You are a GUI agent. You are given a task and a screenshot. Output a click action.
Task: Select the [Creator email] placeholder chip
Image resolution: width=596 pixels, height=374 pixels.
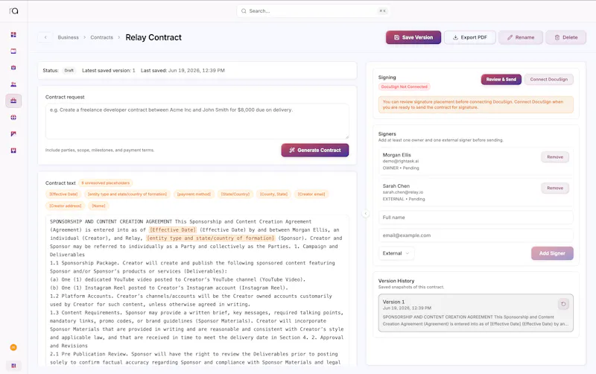[311, 194]
